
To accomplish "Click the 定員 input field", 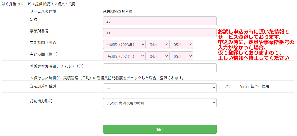I will (x=160, y=21).
